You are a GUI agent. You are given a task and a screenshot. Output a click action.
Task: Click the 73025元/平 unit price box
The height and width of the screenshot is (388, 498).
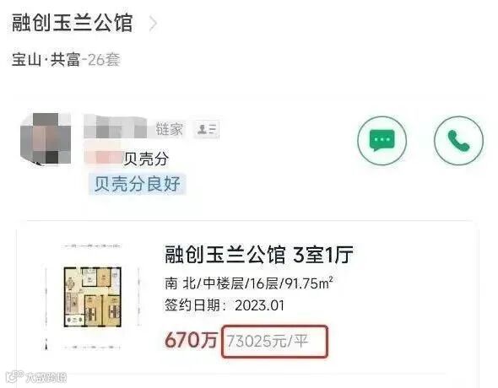(x=274, y=342)
